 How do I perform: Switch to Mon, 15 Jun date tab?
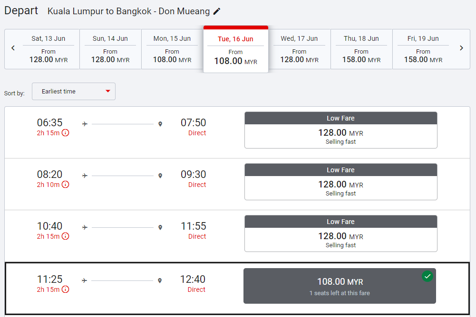click(172, 49)
